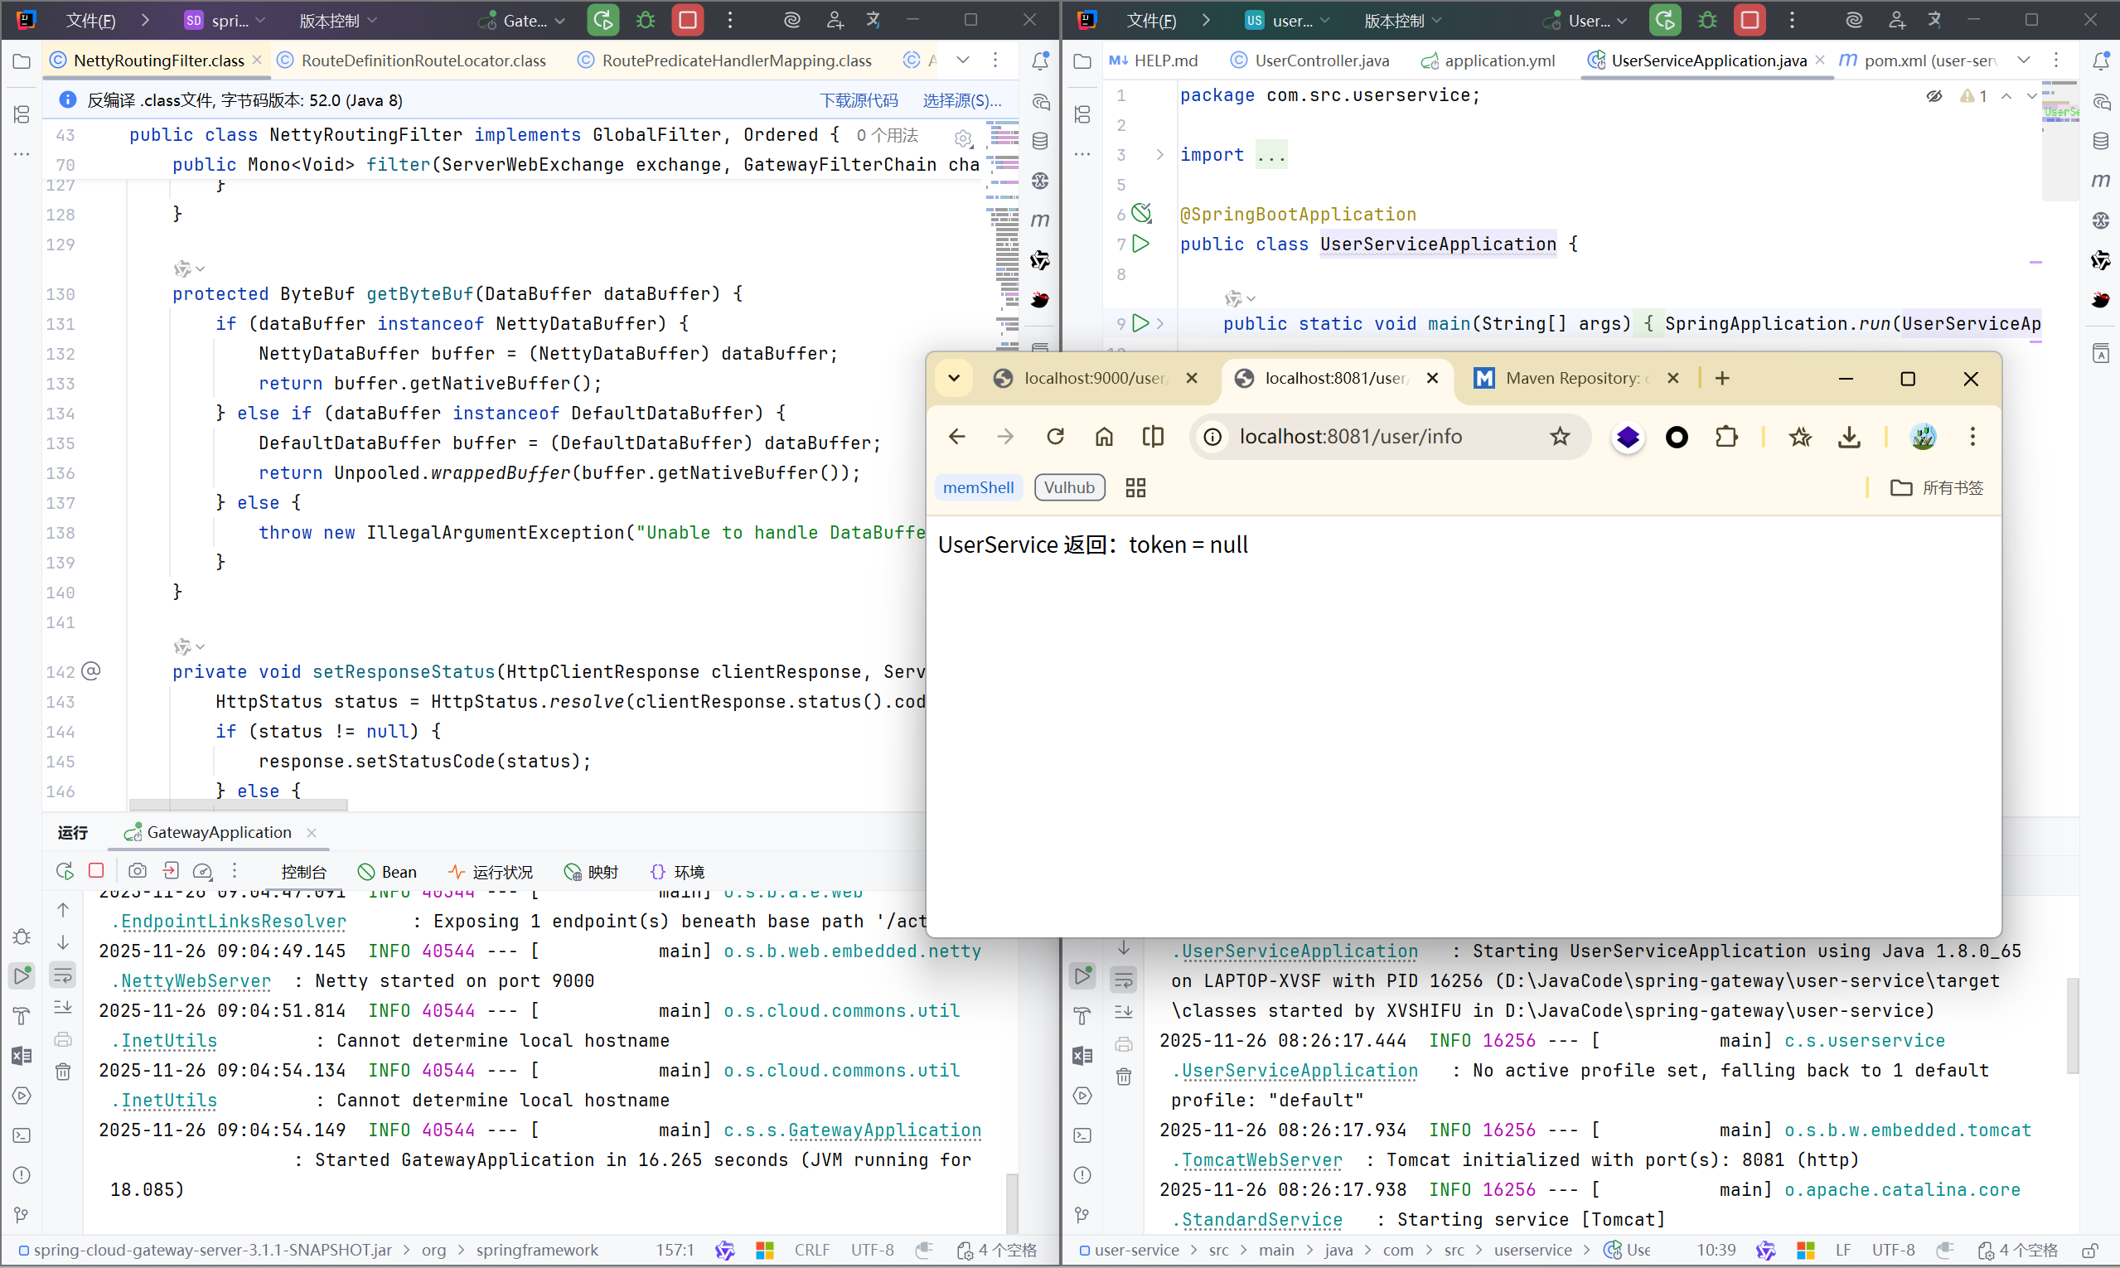
Task: Open the browser tab search dropdown
Action: (954, 378)
